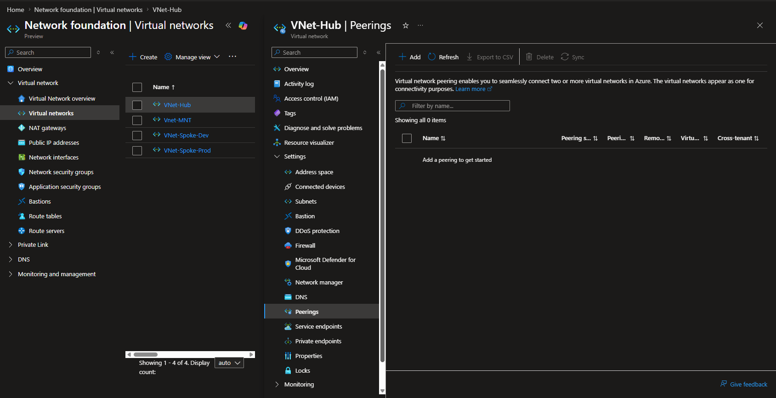Click the Route servers icon
Image resolution: width=776 pixels, height=398 pixels.
[22, 231]
